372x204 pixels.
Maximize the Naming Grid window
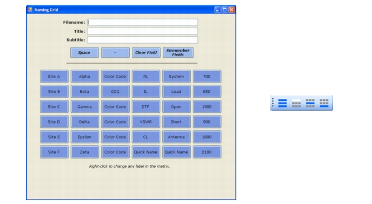click(224, 10)
